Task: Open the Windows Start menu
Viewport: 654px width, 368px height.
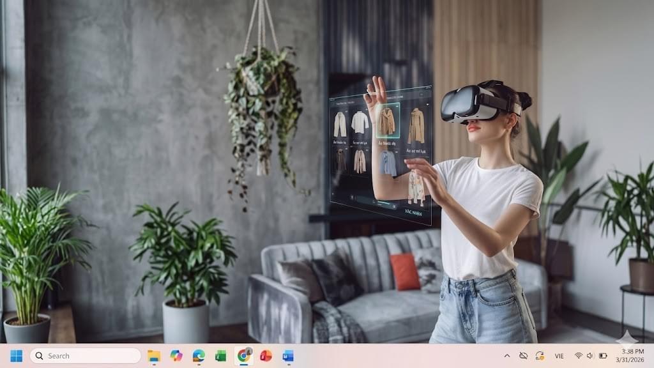Action: (x=16, y=356)
